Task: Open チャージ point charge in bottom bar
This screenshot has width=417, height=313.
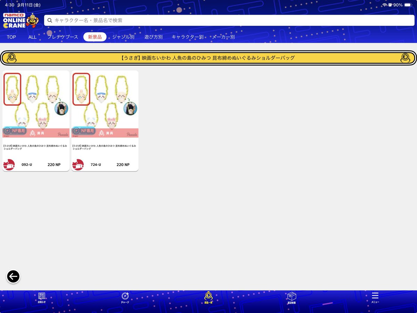Action: click(x=125, y=298)
